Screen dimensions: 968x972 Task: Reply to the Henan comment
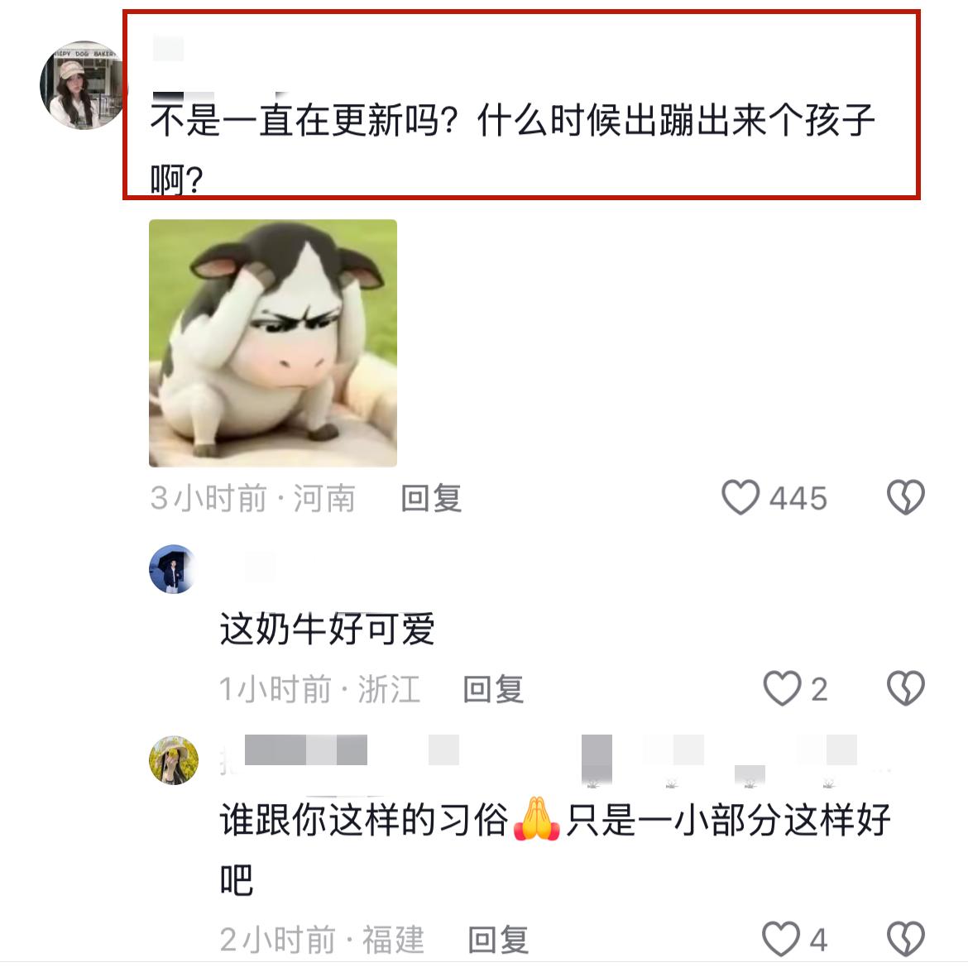(x=432, y=498)
